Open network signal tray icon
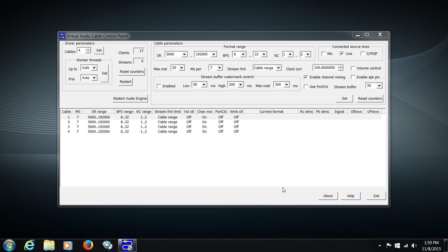The height and width of the screenshot is (252, 448). coord(405,246)
